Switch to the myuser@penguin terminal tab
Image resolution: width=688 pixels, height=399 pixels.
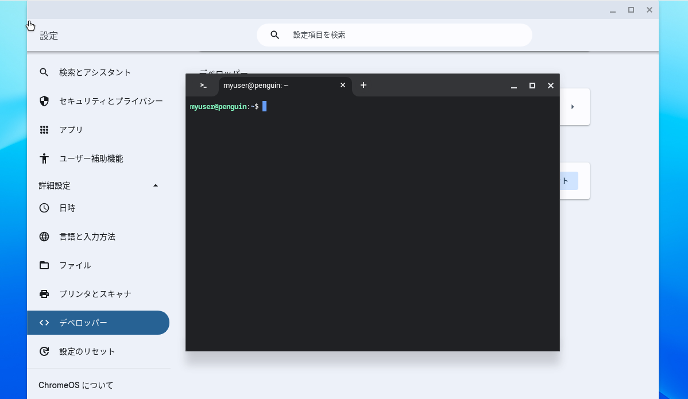click(256, 85)
